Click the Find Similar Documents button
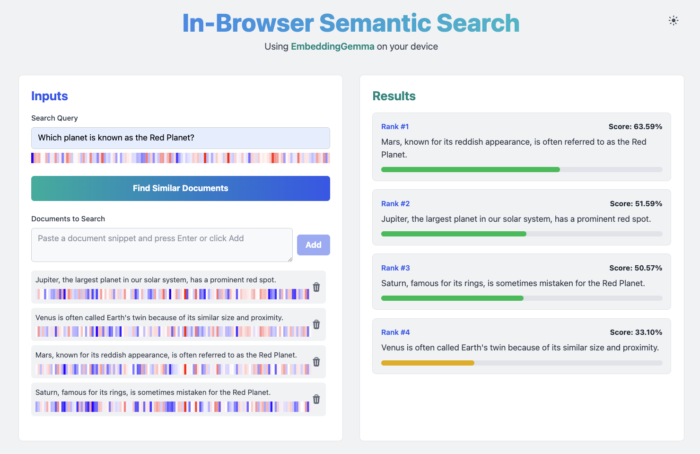 181,188
